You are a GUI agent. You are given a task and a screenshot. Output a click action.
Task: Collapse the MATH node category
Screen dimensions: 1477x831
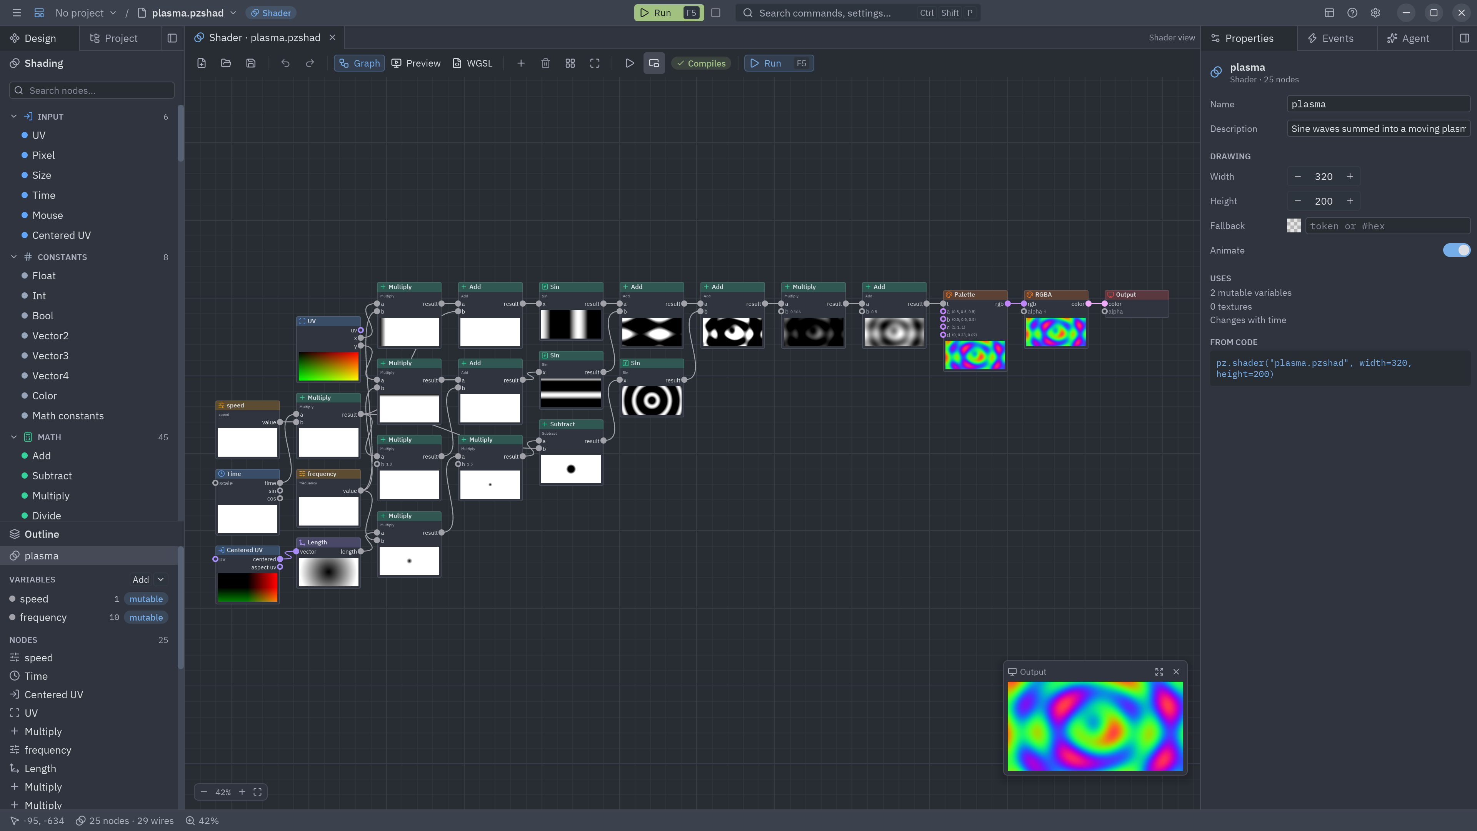point(14,437)
